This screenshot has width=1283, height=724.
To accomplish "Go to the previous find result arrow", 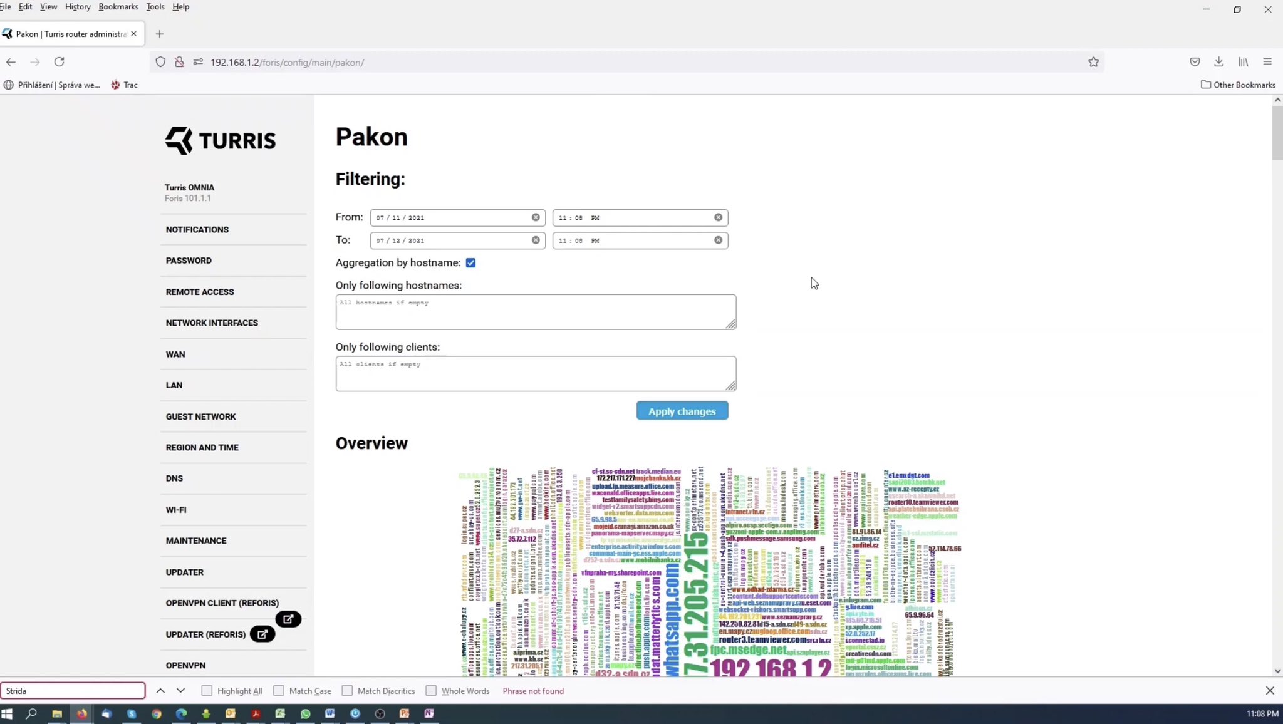I will [160, 691].
